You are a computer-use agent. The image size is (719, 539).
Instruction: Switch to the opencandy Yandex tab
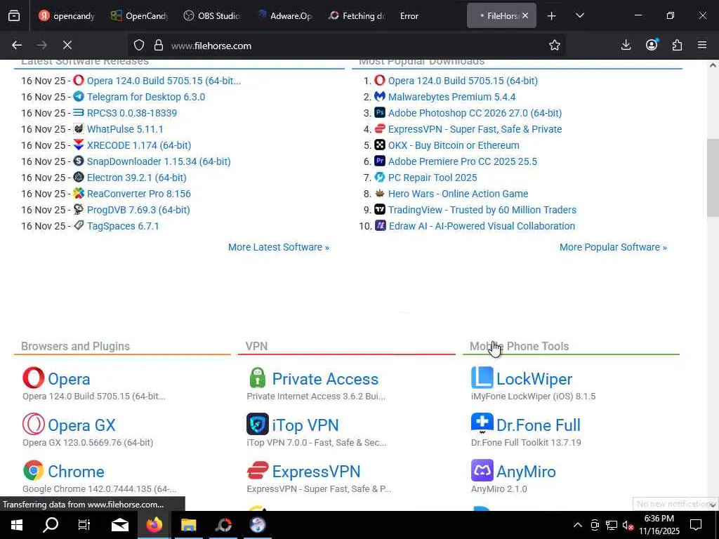tap(67, 15)
